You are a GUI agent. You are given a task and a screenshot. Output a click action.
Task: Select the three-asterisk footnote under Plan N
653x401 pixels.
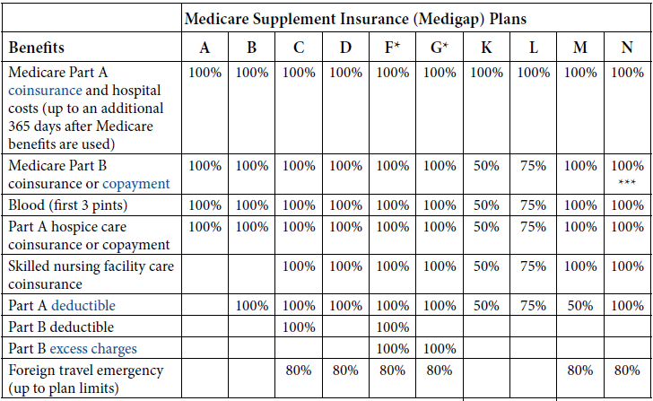[627, 182]
